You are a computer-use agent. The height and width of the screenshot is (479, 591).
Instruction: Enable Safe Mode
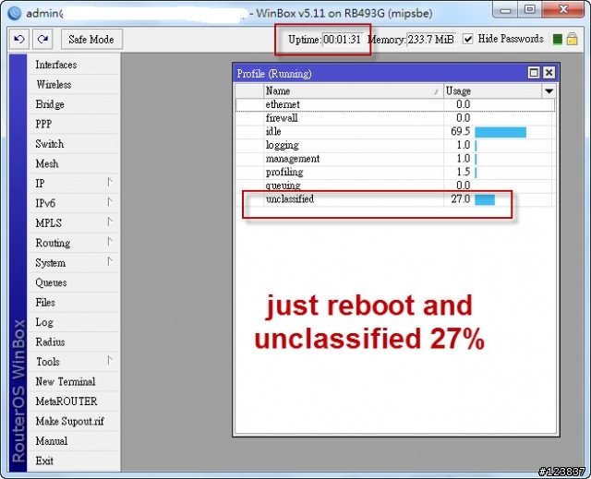point(91,39)
